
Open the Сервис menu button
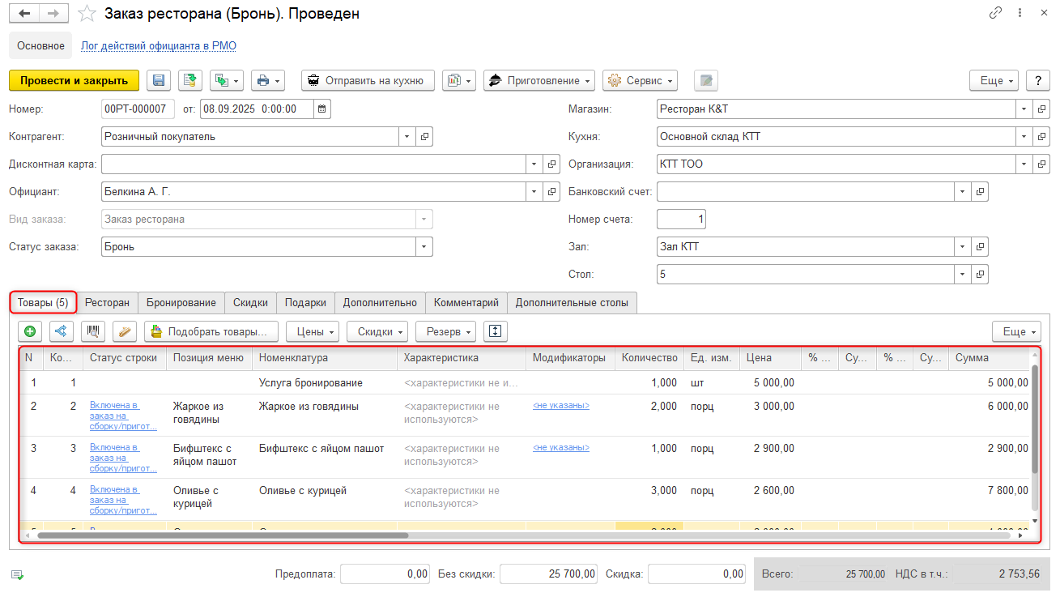(x=640, y=80)
